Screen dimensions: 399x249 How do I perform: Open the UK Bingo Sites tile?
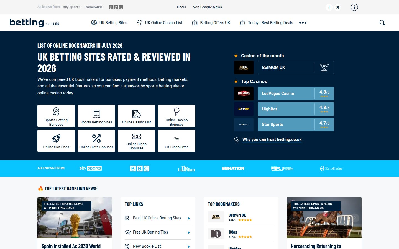177,141
